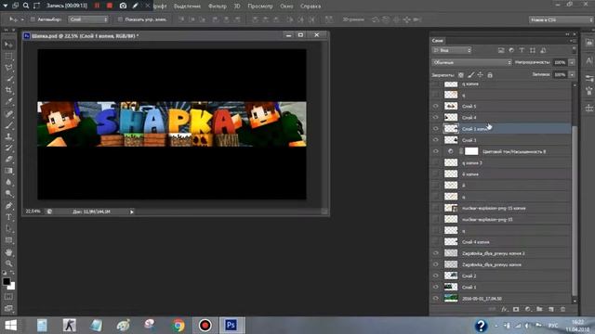Open the workspace switcher dropdown
Screen dimensions: 595x334
pyautogui.click(x=561, y=19)
